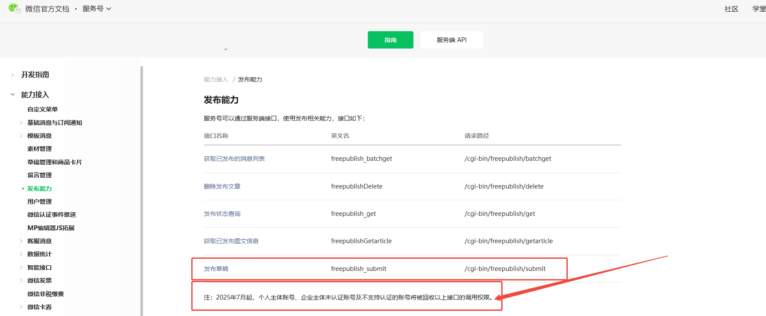The image size is (766, 316).
Task: Open the 社区 header link
Action: 731,9
